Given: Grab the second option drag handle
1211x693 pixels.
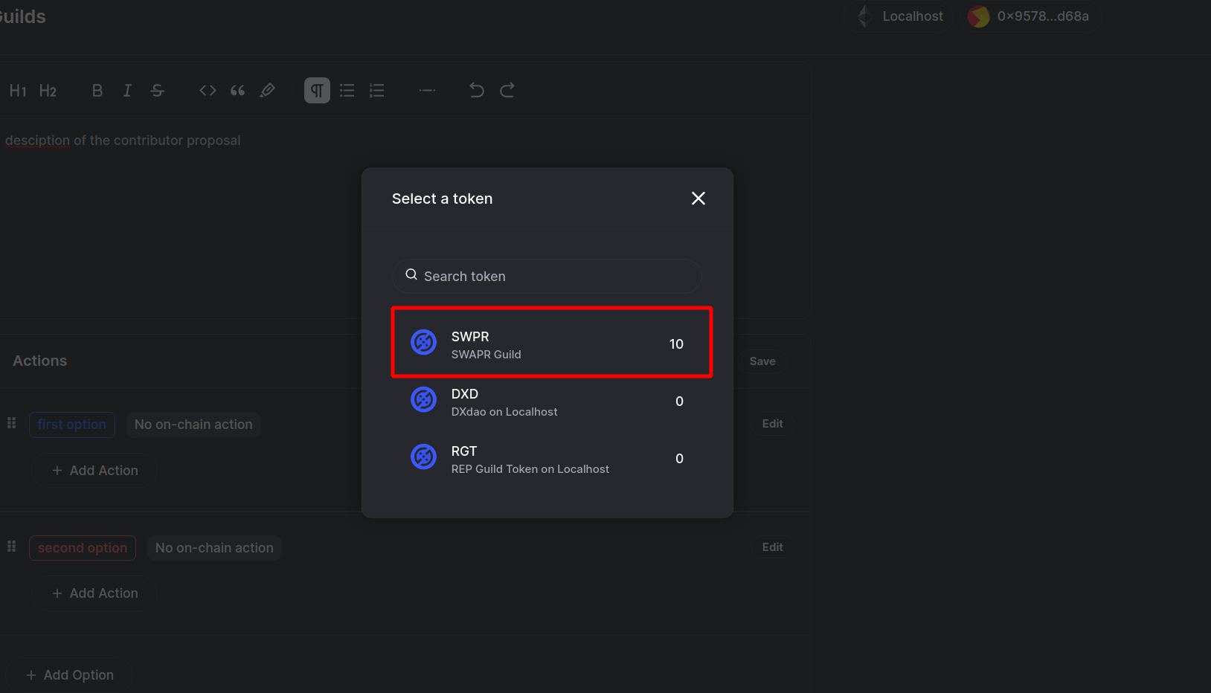Looking at the screenshot, I should (x=11, y=547).
